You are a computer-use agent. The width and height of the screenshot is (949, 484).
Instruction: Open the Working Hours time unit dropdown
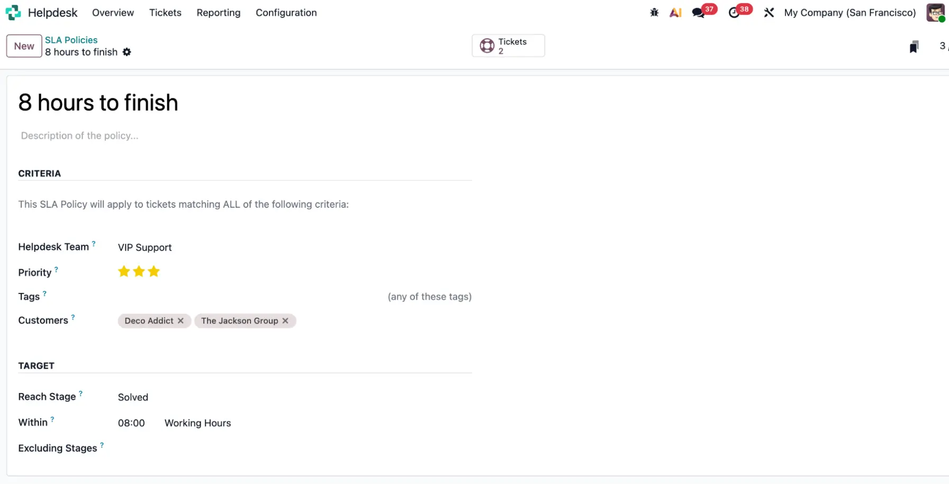click(x=197, y=423)
